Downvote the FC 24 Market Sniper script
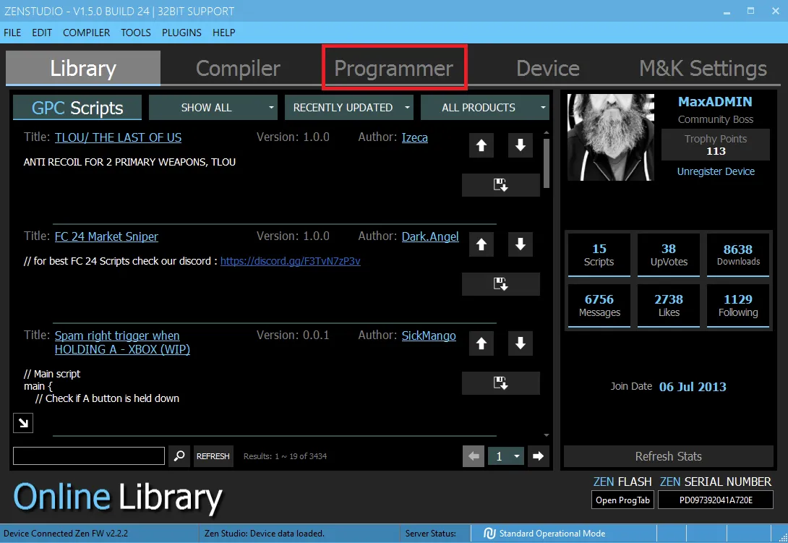788x543 pixels. click(x=520, y=244)
